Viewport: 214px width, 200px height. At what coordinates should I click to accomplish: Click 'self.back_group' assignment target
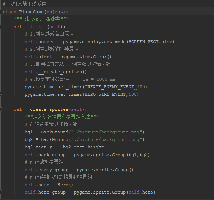(45, 155)
